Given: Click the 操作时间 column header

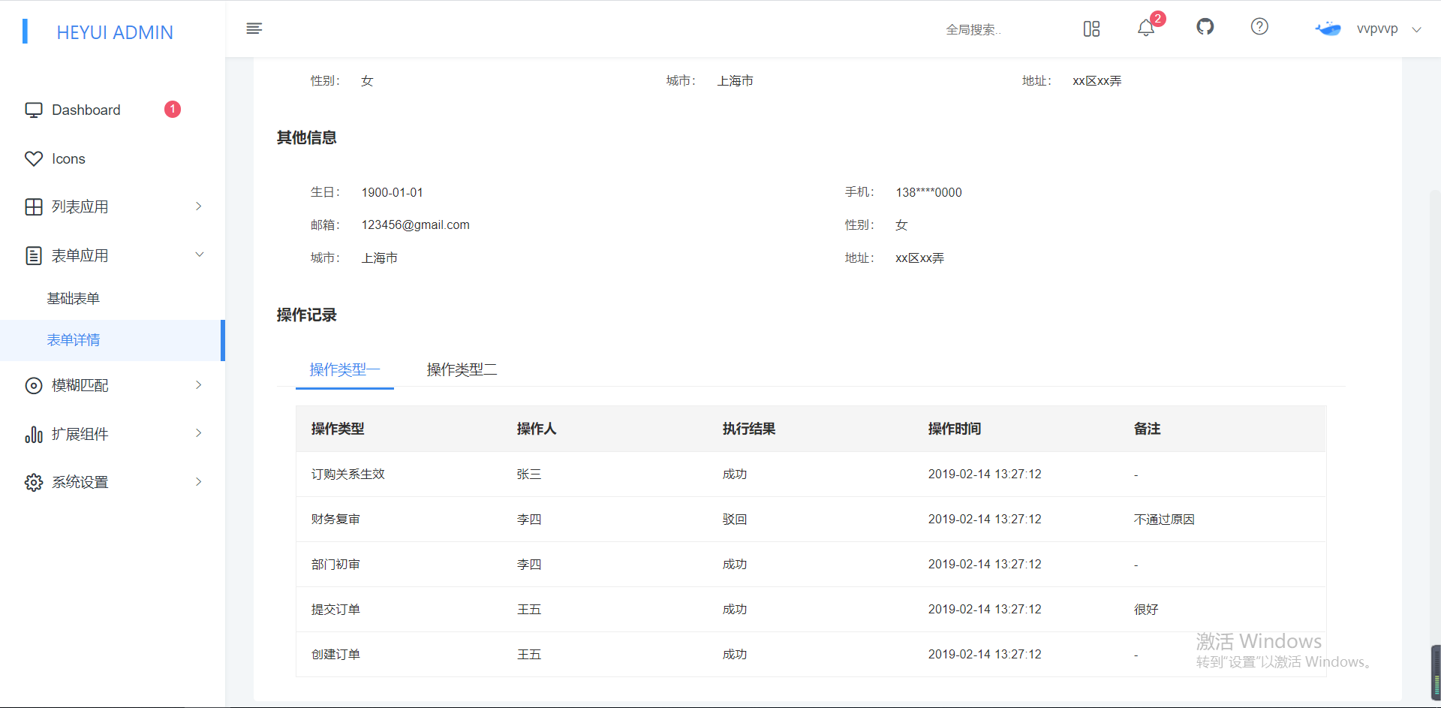Looking at the screenshot, I should [955, 429].
